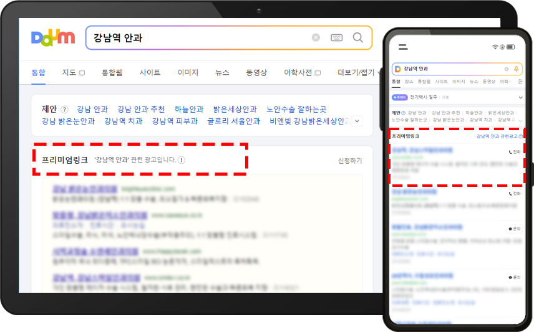Screen dimensions: 534x332
Task: Click suggested keyword 노안수술 잘하는곳
Action: pos(296,110)
